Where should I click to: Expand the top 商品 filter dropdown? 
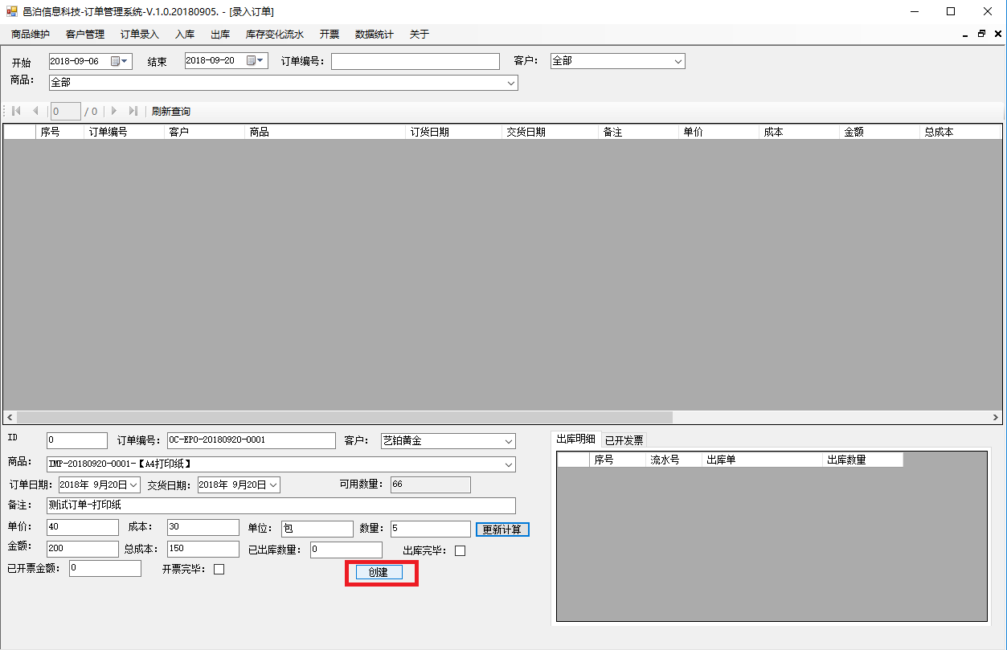(x=510, y=83)
